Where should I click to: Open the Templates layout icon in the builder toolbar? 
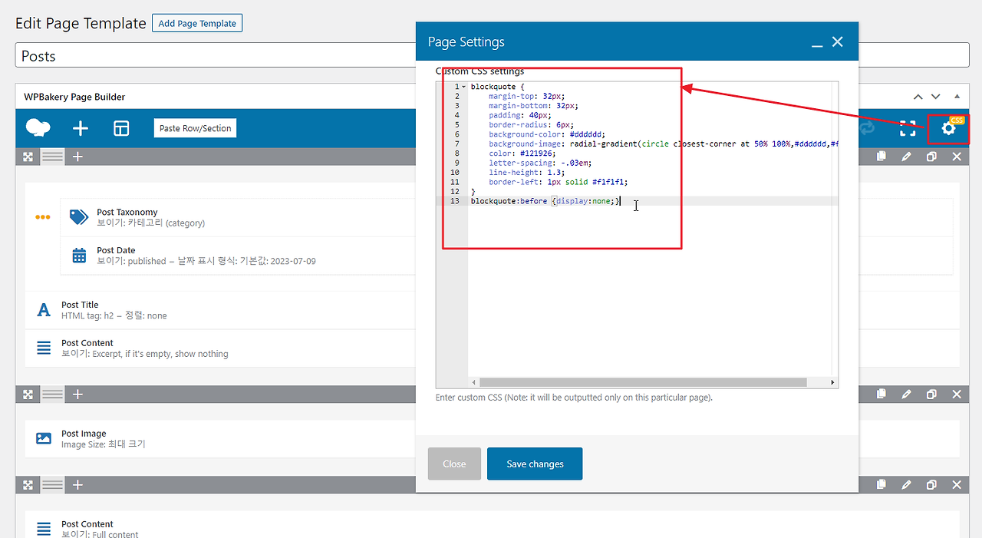121,128
